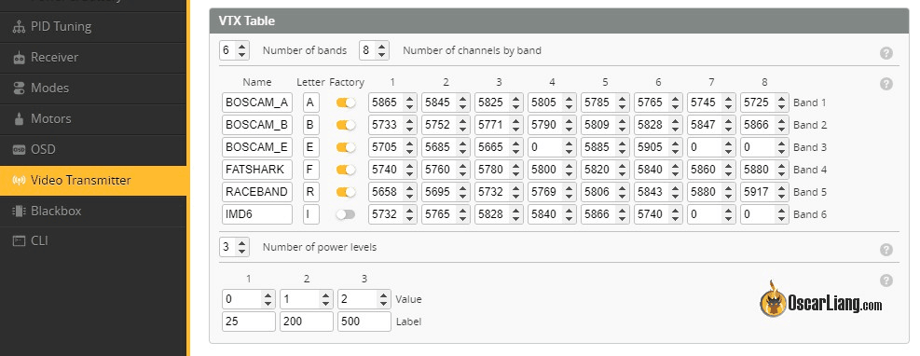Click the Modes switches icon
920x356 pixels.
(x=19, y=88)
